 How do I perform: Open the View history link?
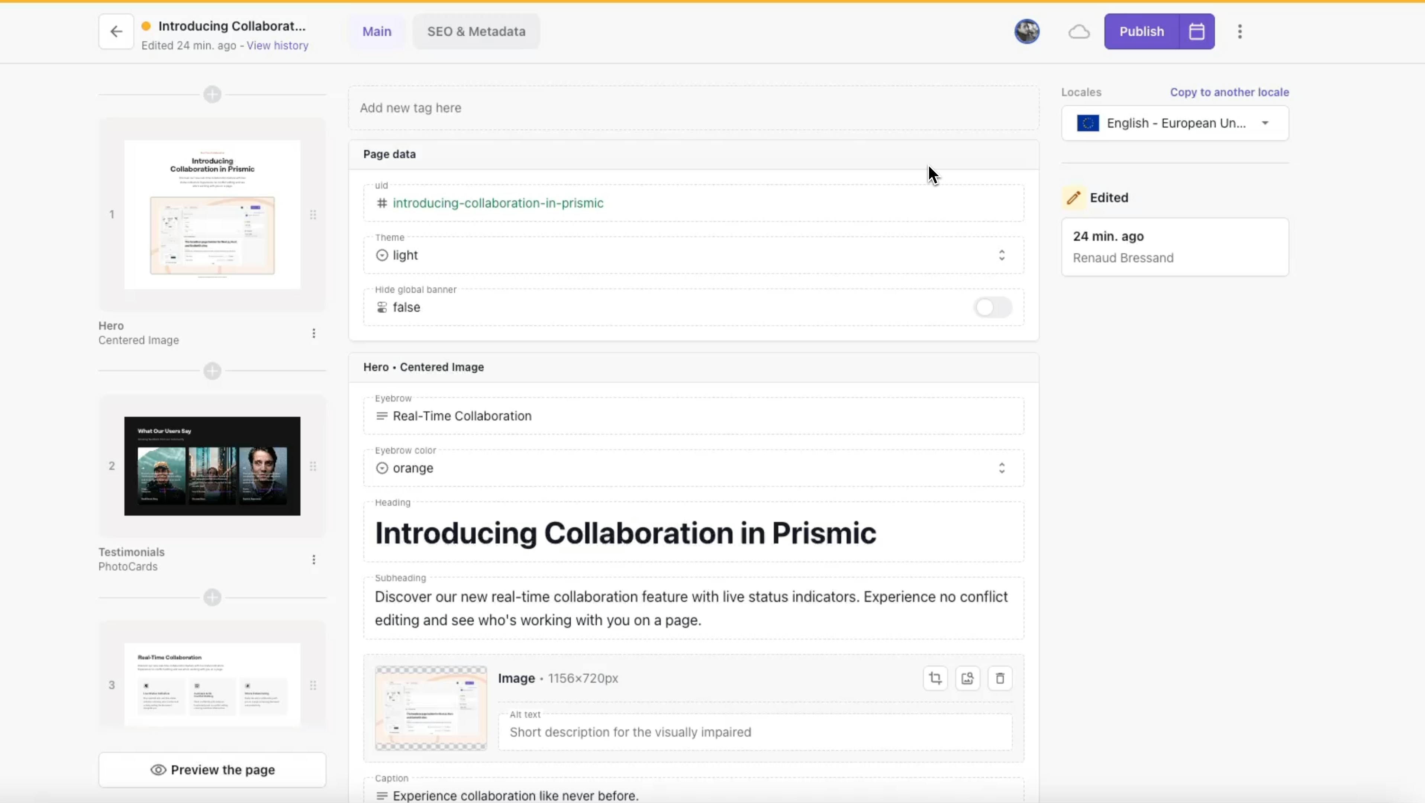click(x=277, y=46)
